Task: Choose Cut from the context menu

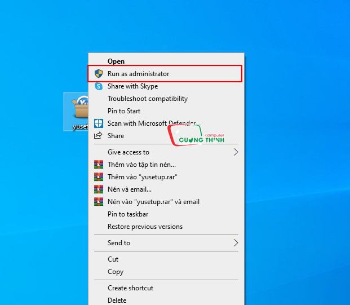Action: click(x=166, y=259)
